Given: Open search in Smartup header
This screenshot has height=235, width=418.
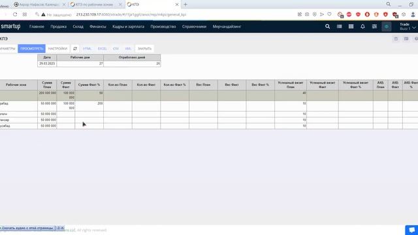Looking at the screenshot, I should 327,26.
